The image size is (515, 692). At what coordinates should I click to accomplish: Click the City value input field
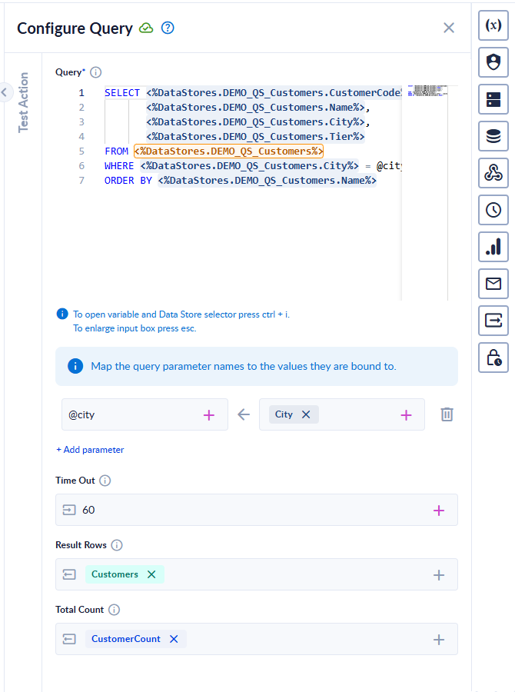tap(342, 414)
